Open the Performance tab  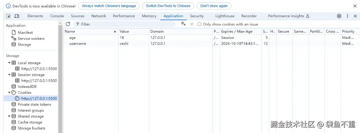[124, 16]
